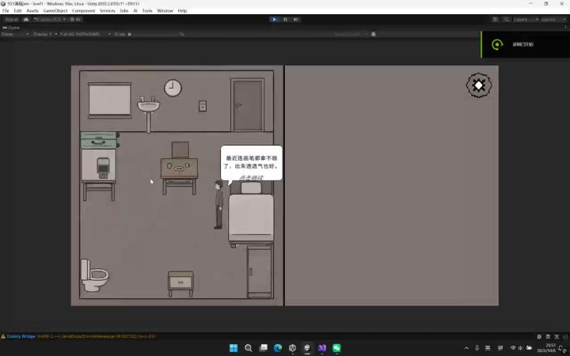This screenshot has width=570, height=356.
Task: Click the undo history icon in toolbar
Action: tap(495, 19)
